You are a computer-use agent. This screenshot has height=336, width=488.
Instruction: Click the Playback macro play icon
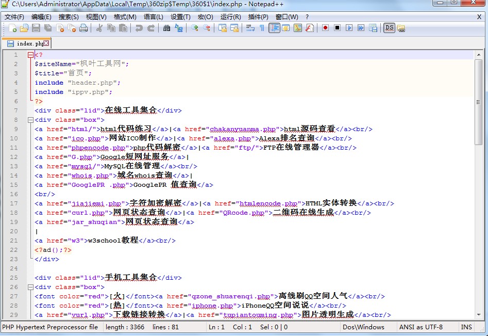349,28
